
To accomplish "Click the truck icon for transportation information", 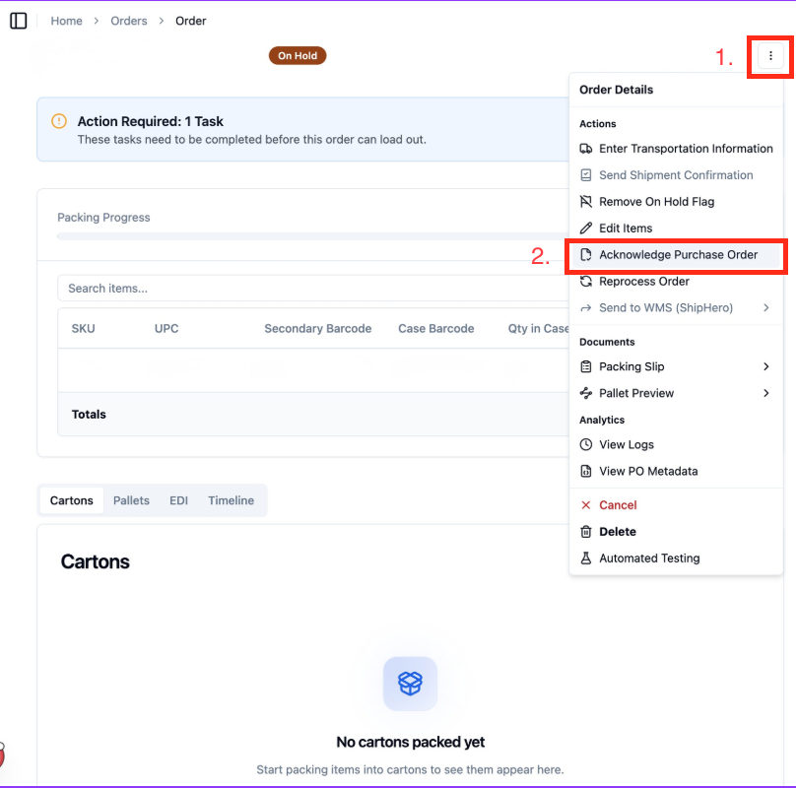I will 586,149.
